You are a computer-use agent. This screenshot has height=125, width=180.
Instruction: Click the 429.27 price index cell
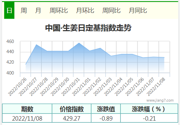tap(71, 118)
